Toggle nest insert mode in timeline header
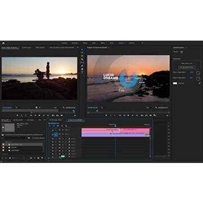Screen dimensions: 203x203 [x=50, y=126]
